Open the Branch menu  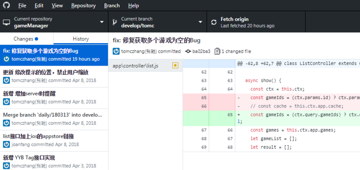click(112, 5)
